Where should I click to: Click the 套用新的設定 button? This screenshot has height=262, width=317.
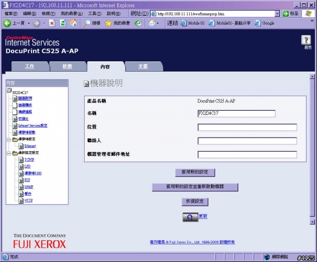point(195,173)
